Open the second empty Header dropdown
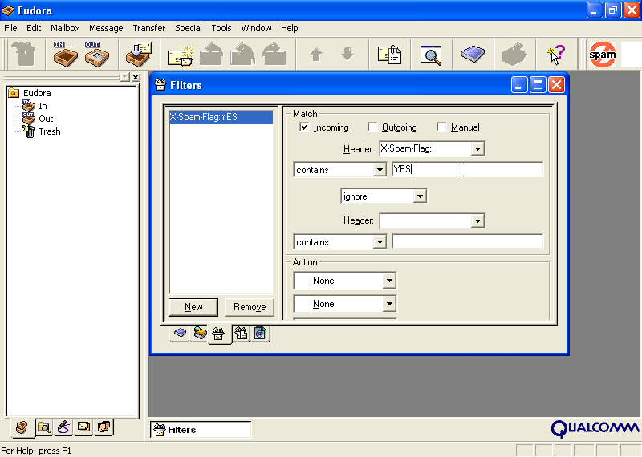 [477, 221]
